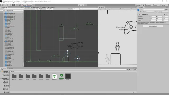Open the Free Aspect dropdown
169x95 pixels.
click(x=112, y=9)
